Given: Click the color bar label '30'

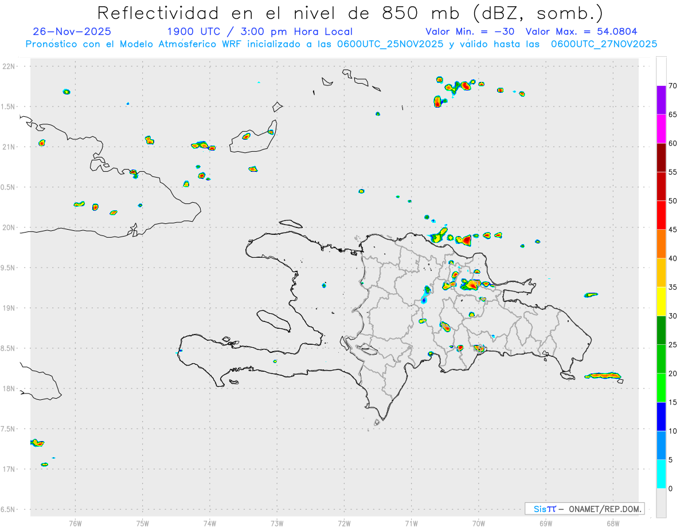Looking at the screenshot, I should click(673, 316).
